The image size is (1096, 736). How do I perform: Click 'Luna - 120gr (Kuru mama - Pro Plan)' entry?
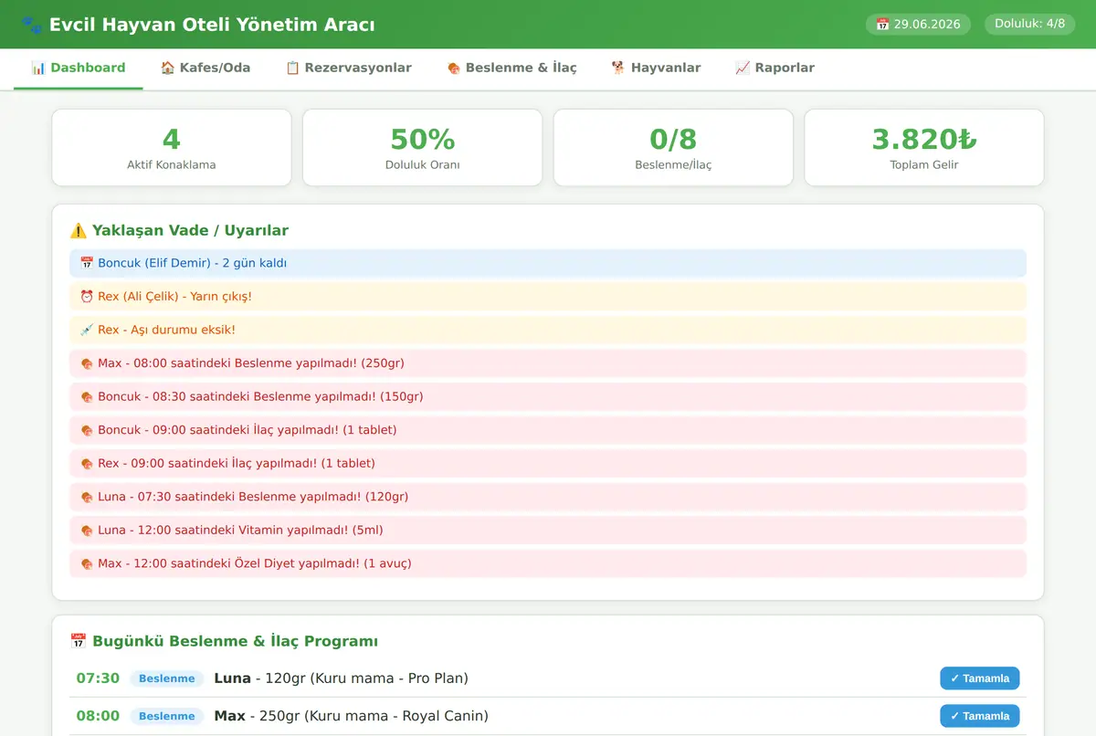(341, 678)
